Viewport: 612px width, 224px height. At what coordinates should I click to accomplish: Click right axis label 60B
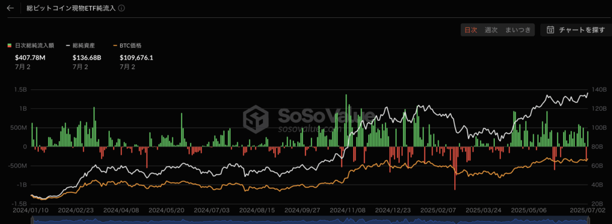click(x=597, y=166)
